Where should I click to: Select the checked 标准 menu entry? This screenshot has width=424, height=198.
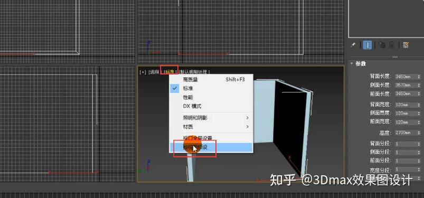211,89
